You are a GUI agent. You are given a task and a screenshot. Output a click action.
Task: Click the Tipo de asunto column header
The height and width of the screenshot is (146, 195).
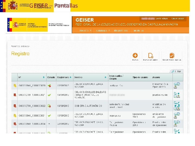coord(140,77)
